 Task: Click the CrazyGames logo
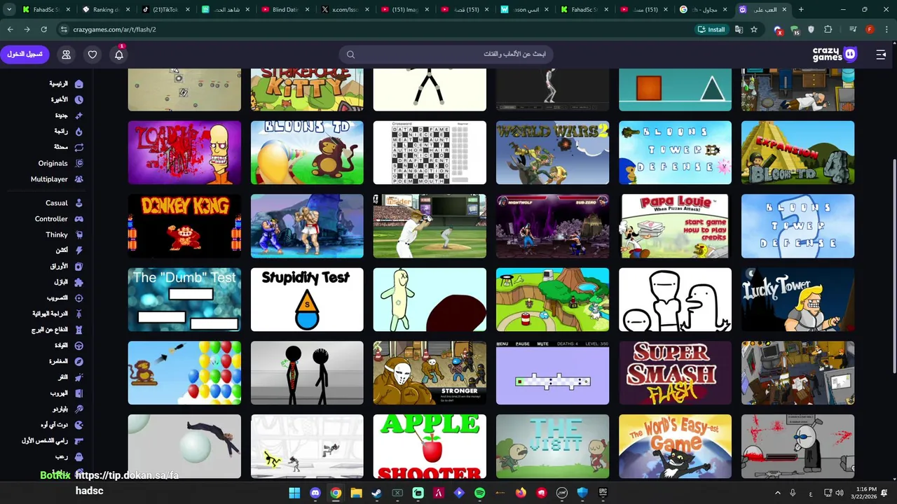coord(834,54)
